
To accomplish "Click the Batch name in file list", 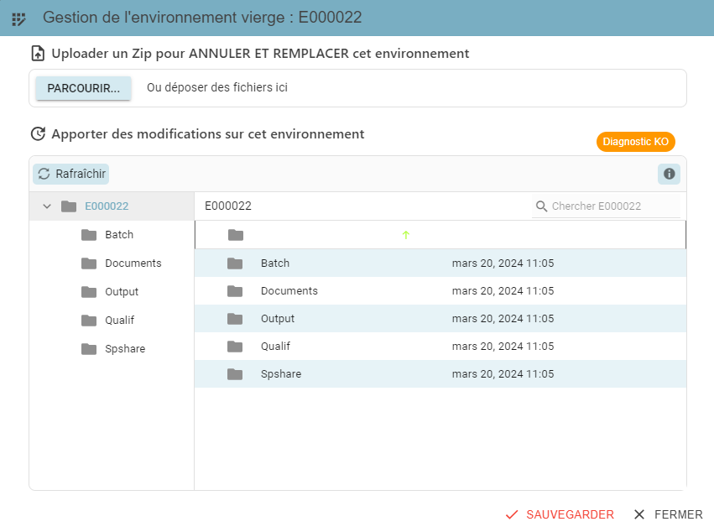I will [x=275, y=263].
